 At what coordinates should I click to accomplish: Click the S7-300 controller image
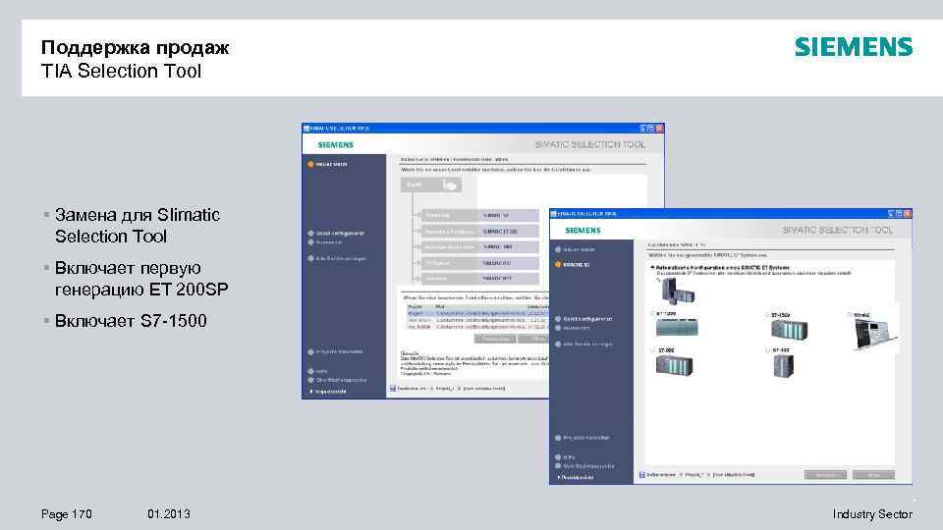(x=674, y=365)
